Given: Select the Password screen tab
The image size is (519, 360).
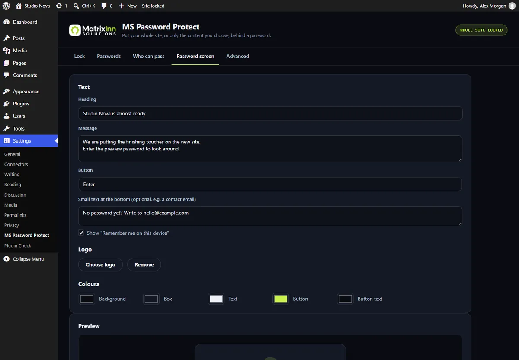Looking at the screenshot, I should (x=195, y=56).
